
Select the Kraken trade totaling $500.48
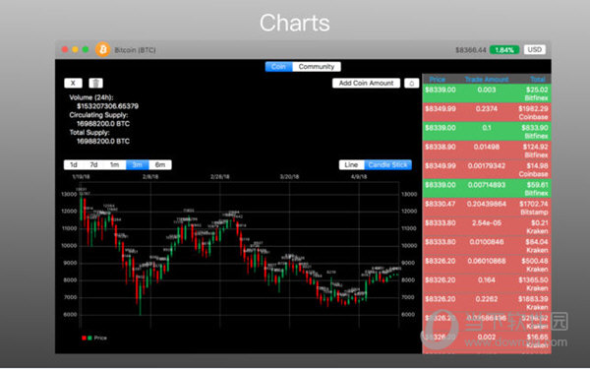(487, 265)
